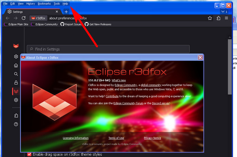
Task: Open Home settings in sidebar
Action: click(16, 65)
